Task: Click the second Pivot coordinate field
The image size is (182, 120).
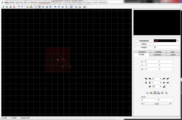Action: click(165, 100)
